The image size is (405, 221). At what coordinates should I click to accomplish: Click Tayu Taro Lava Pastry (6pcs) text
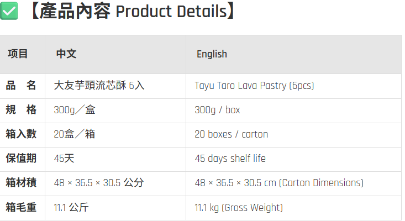pos(254,86)
